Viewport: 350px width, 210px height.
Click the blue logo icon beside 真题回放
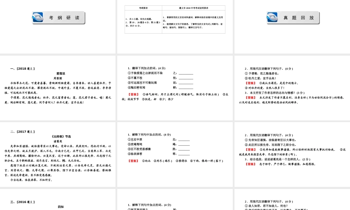coord(272,17)
